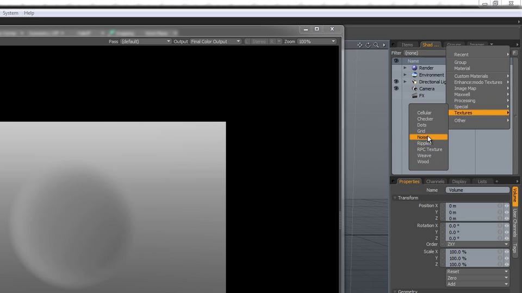Click the eye column header in Shader Tree
This screenshot has height=293, width=522.
[x=396, y=61]
